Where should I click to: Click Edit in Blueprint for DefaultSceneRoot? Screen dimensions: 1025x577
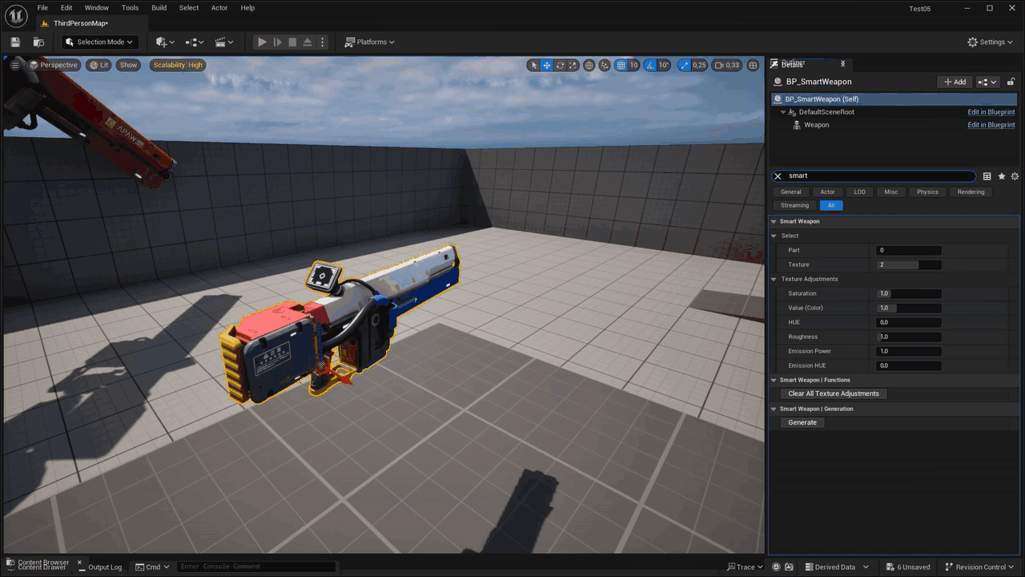[991, 112]
